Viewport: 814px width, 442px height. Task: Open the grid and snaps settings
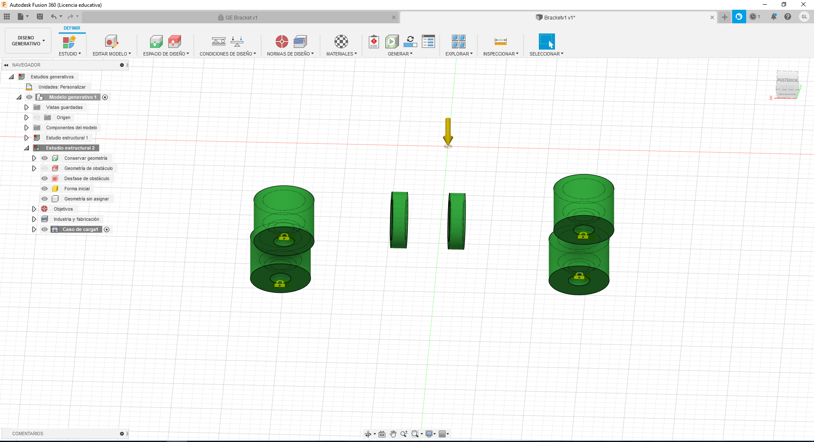tap(443, 434)
